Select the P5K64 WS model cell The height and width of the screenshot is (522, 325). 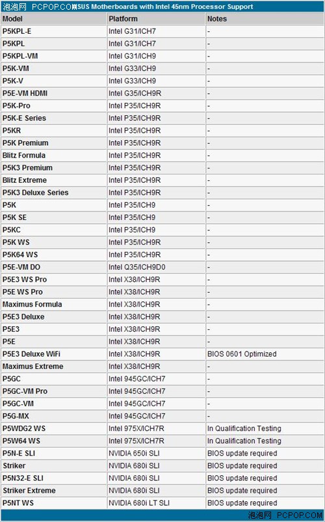point(54,254)
